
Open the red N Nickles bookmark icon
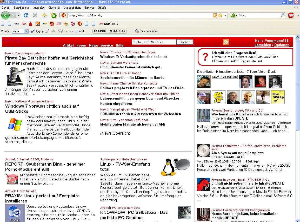80,24
